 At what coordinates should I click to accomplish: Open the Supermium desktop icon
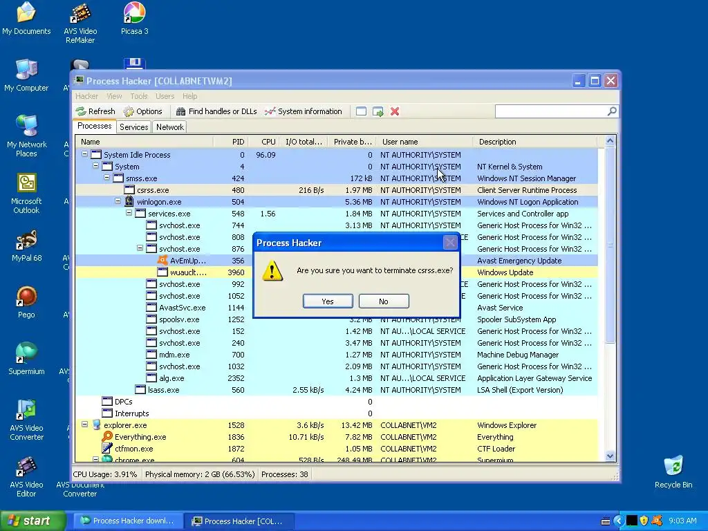(26, 360)
